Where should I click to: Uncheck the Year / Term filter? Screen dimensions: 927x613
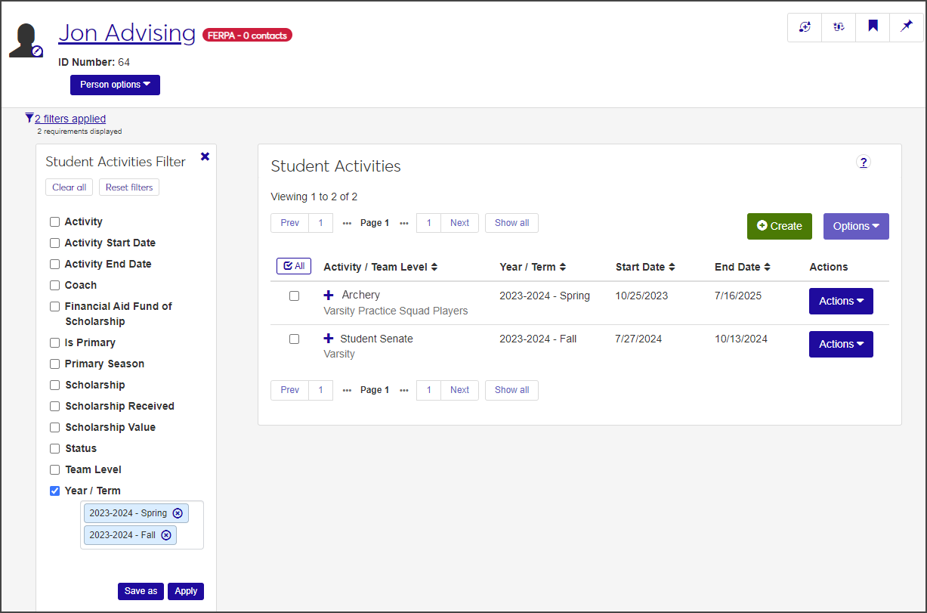coord(55,491)
